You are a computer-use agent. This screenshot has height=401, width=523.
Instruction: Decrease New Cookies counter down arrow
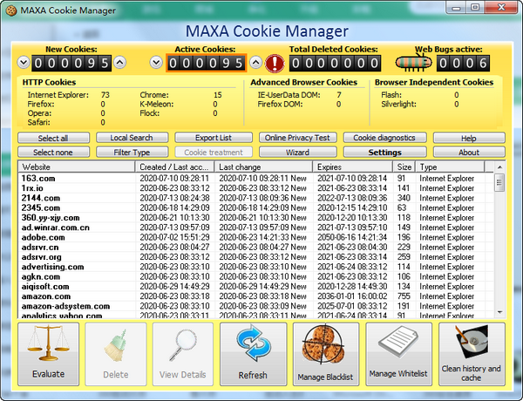point(24,63)
